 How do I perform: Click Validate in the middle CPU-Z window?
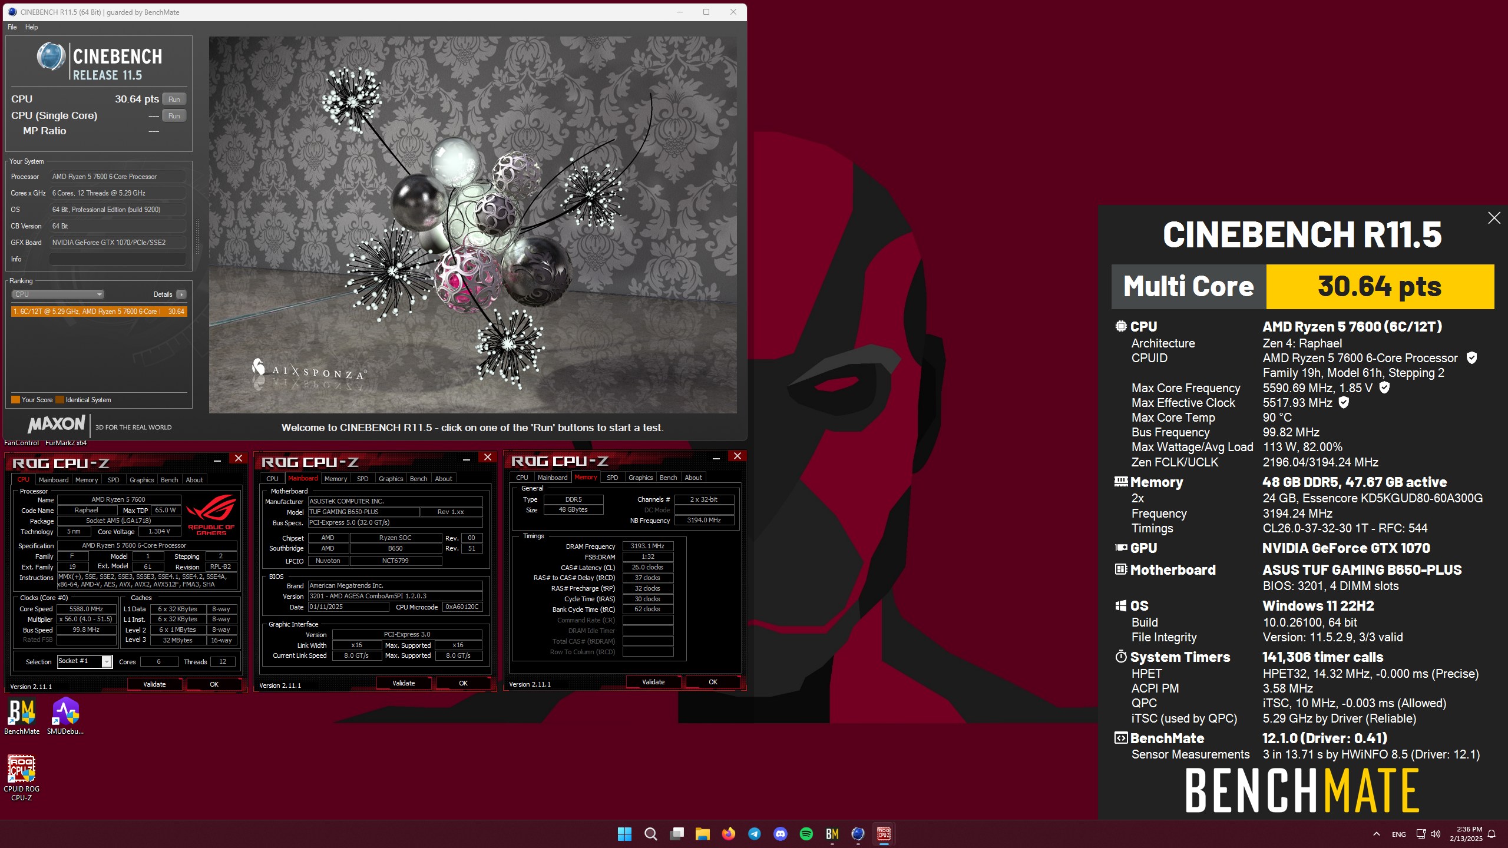pyautogui.click(x=404, y=683)
